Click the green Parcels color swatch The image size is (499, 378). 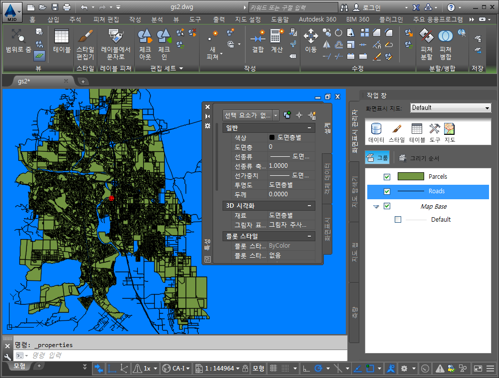coord(411,176)
